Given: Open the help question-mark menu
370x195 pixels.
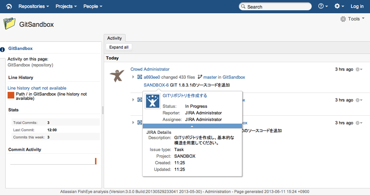Looking at the screenshot, I should [x=323, y=6].
